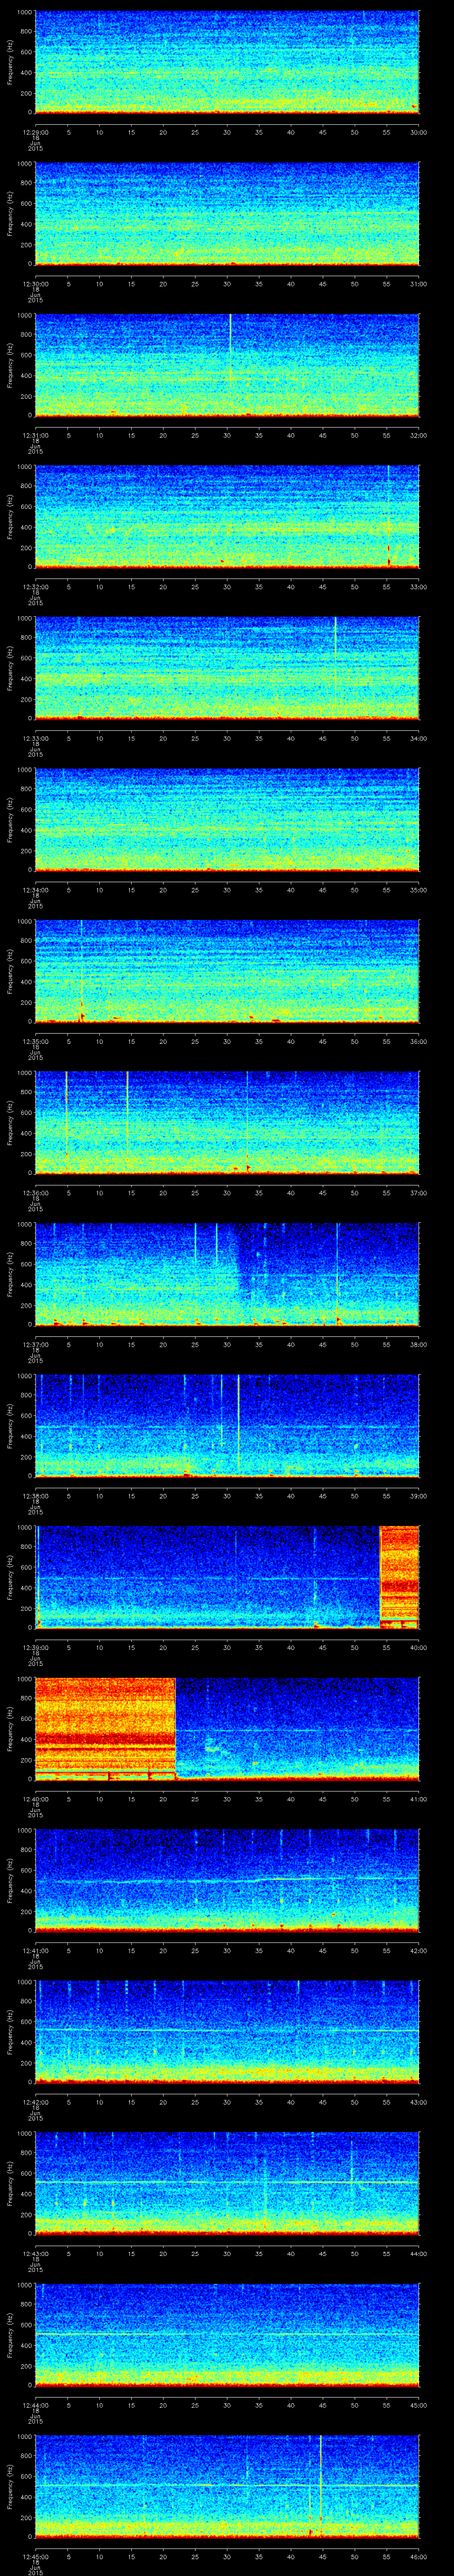Viewport: 454px width, 2576px height.
Task: Choose the spectrogram panel starting at 12:34:00
Action: (x=227, y=820)
